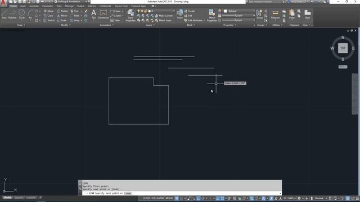Toggle Object Snap in status bar
The height and width of the screenshot is (202, 360).
click(222, 198)
